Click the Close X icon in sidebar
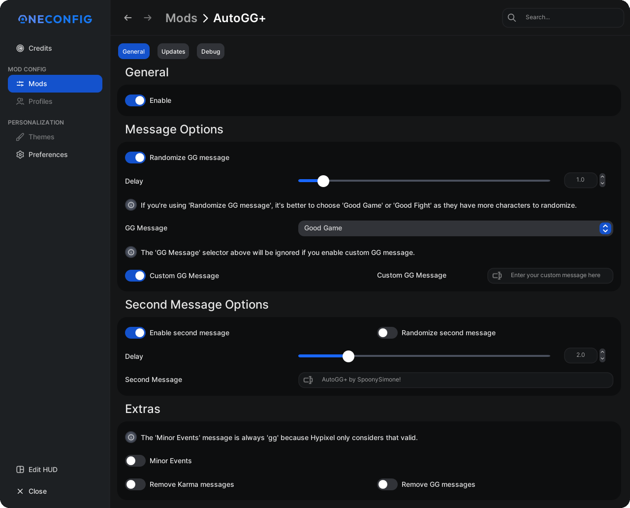This screenshot has height=508, width=630. [20, 491]
